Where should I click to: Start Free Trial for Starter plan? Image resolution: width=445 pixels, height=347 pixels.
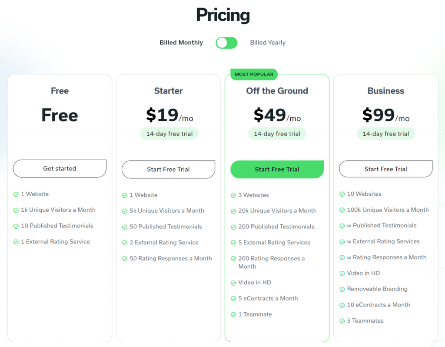(168, 170)
